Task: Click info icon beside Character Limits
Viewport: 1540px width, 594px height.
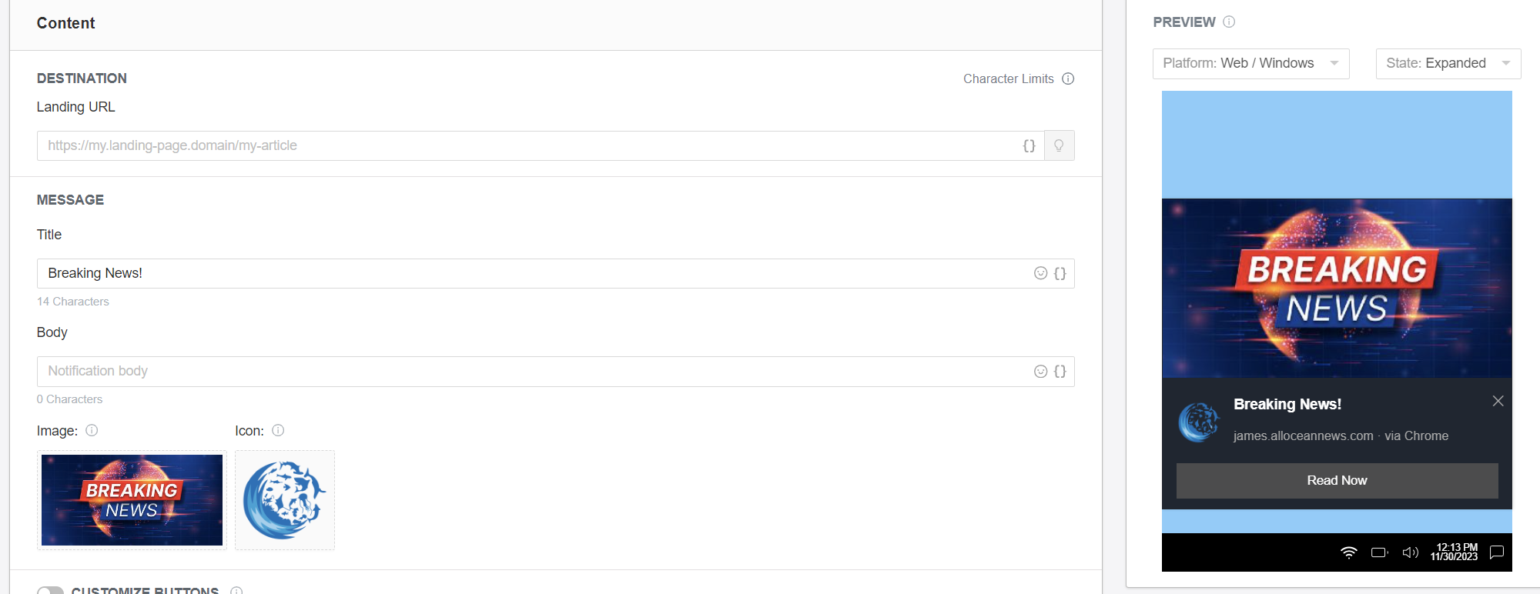Action: pos(1068,78)
